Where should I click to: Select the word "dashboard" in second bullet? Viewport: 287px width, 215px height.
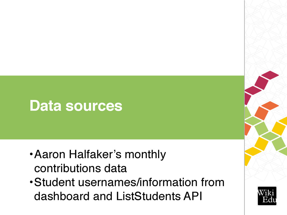pos(62,196)
